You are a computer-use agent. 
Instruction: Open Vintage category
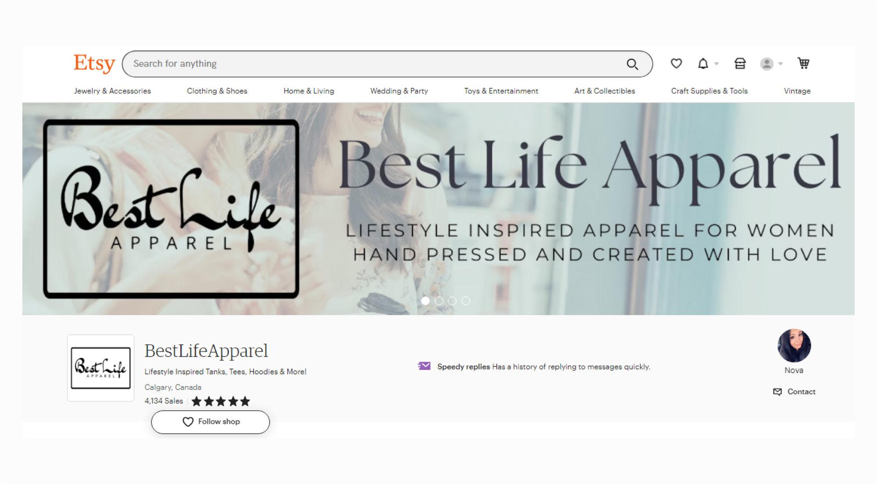click(x=797, y=91)
